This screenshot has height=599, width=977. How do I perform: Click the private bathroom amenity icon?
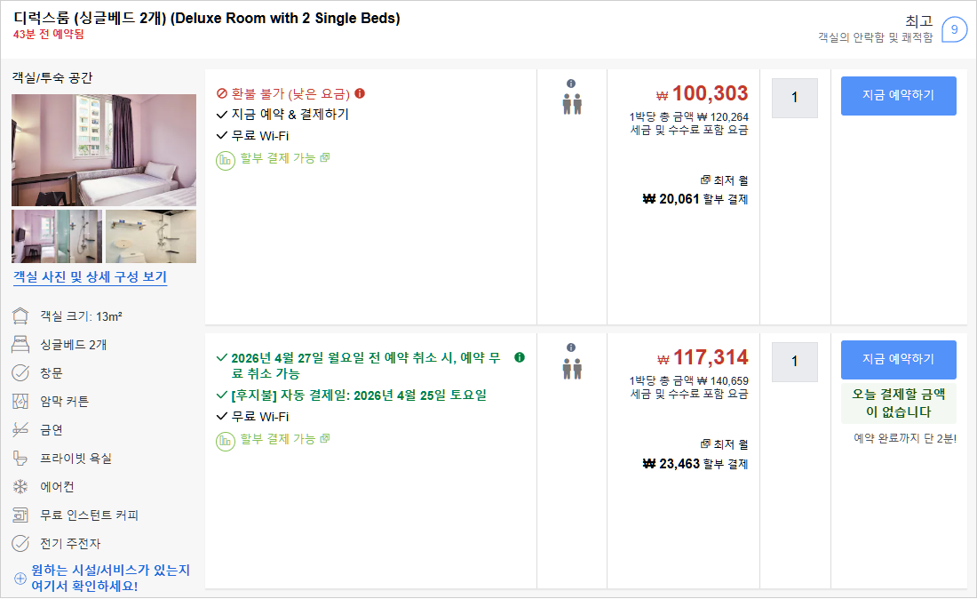click(x=20, y=459)
